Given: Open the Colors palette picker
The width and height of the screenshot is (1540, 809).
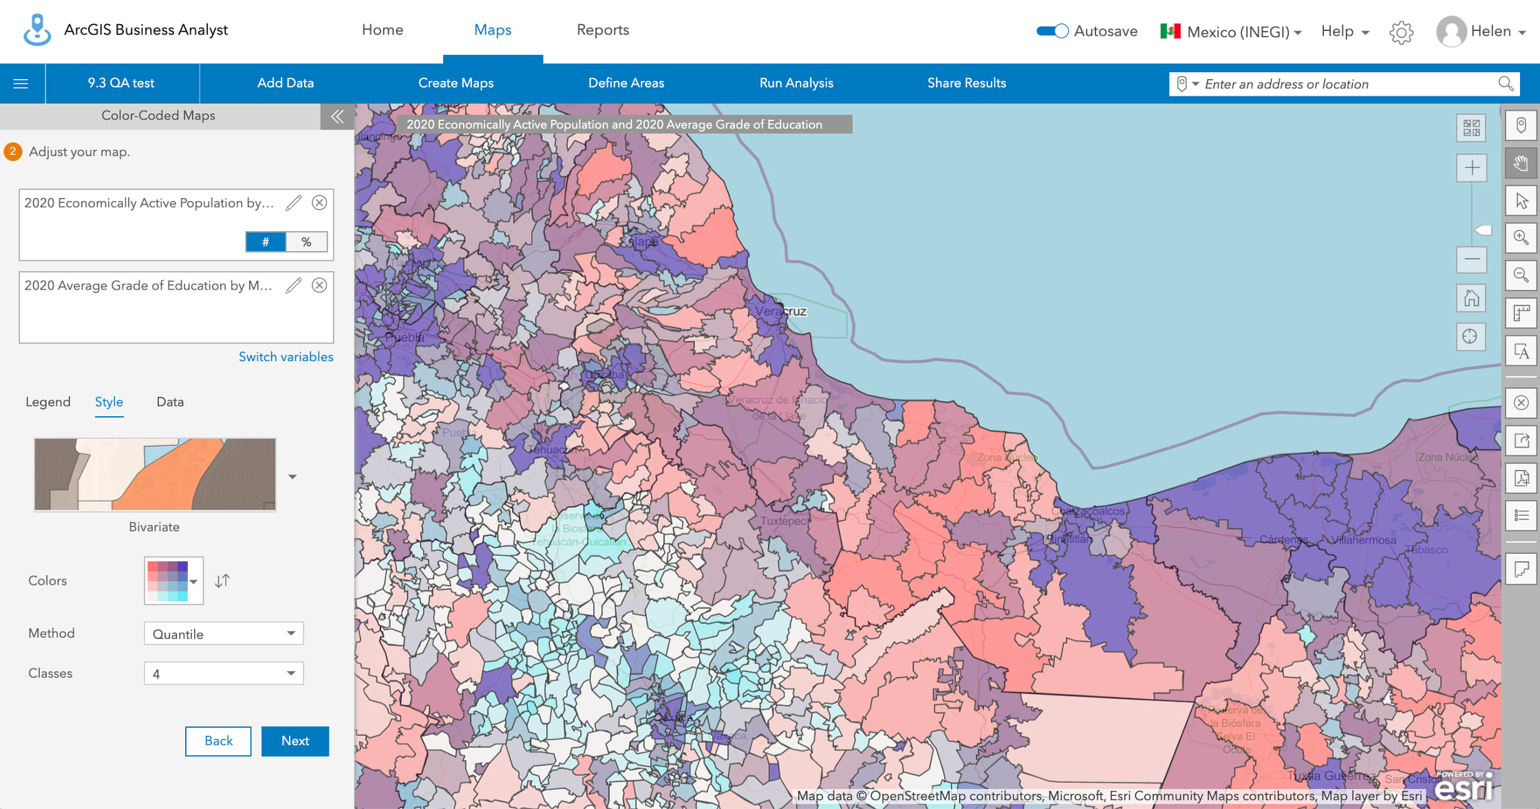Looking at the screenshot, I should click(173, 581).
